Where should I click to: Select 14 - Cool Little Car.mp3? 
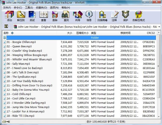[x=21, y=98]
